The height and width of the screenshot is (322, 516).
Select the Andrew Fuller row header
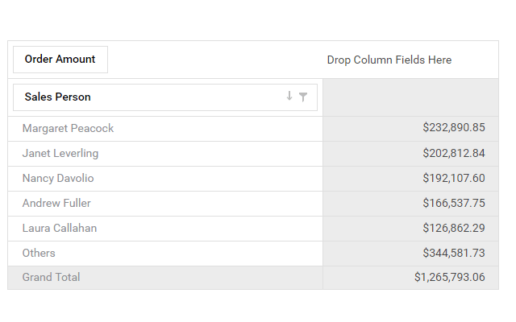(56, 204)
